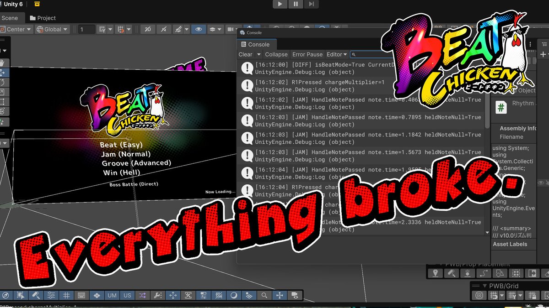This screenshot has height=308, width=549.
Task: Click the scroll-down arrow in Console
Action: 487,232
